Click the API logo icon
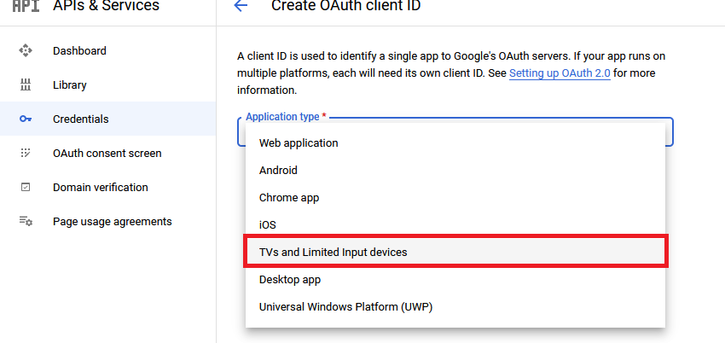Viewport: 725px width, 343px height. [x=26, y=6]
